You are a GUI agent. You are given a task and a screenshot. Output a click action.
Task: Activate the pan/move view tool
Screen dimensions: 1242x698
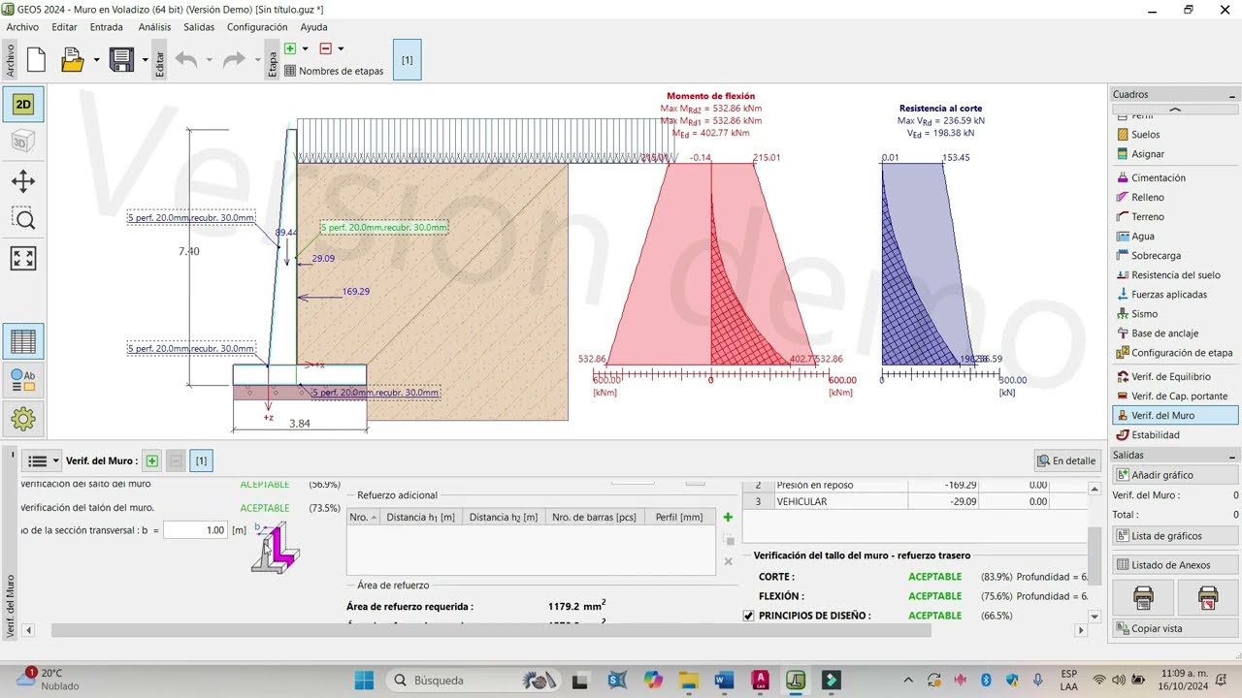click(23, 181)
